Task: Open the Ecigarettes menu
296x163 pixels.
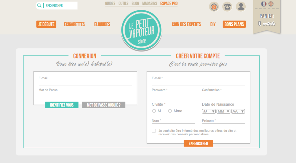Action: pos(74,24)
